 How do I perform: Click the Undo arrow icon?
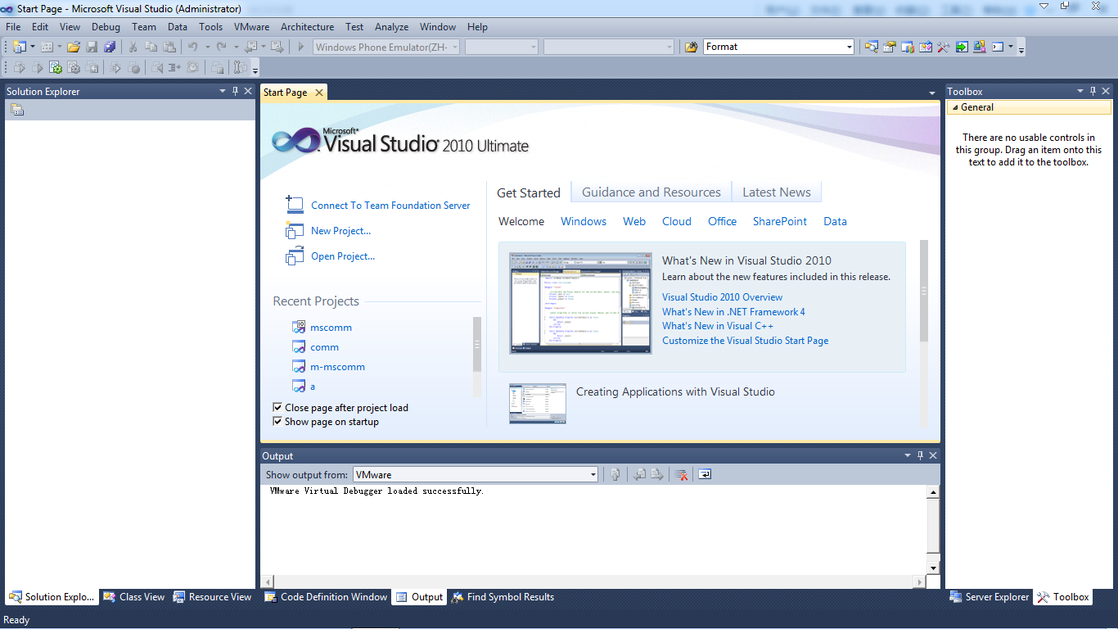point(192,47)
